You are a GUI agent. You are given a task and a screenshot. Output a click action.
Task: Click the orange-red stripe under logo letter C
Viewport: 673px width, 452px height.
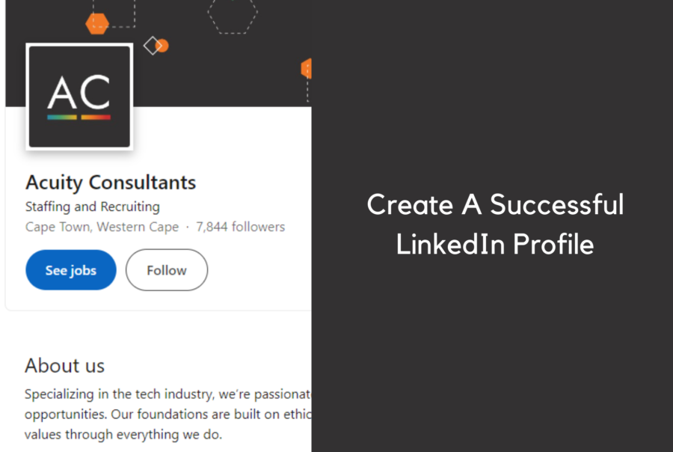pos(96,117)
